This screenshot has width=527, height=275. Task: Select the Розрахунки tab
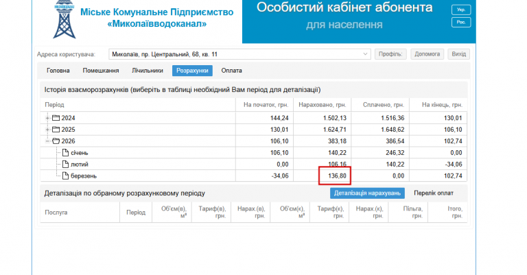click(x=192, y=71)
